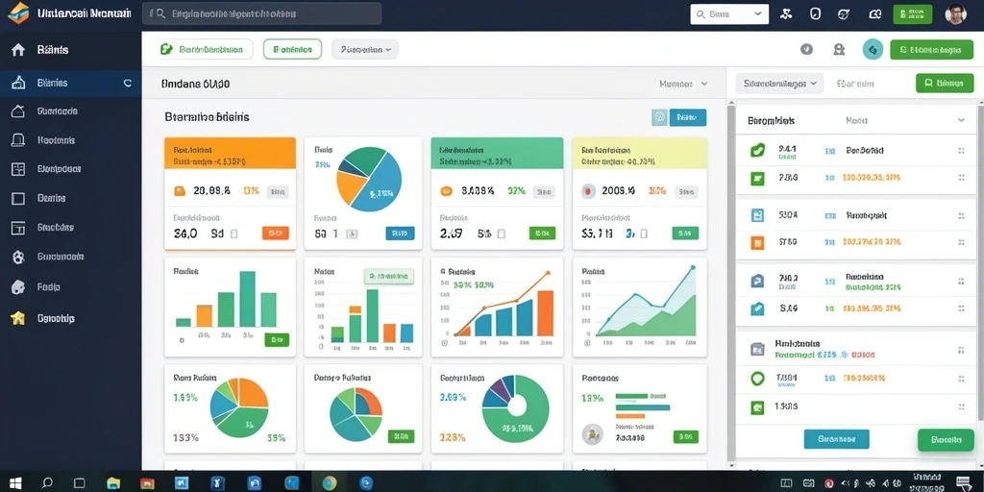The width and height of the screenshot is (984, 492).
Task: Open the Home icon in the left sidebar
Action: point(18,50)
